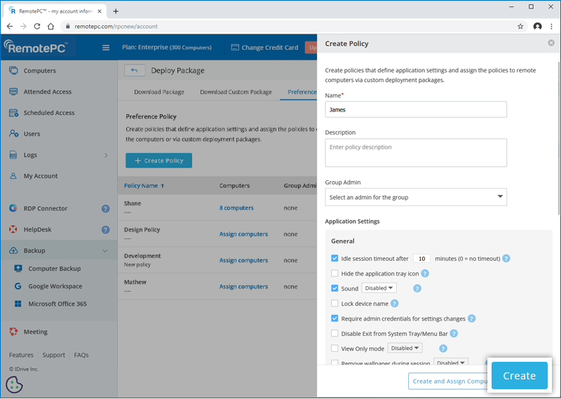
Task: Open the Sound Disabled dropdown
Action: tap(379, 288)
